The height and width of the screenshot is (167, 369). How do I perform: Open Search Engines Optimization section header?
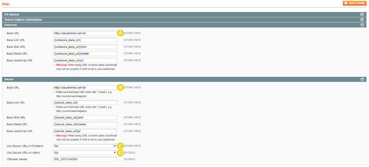pos(184,19)
